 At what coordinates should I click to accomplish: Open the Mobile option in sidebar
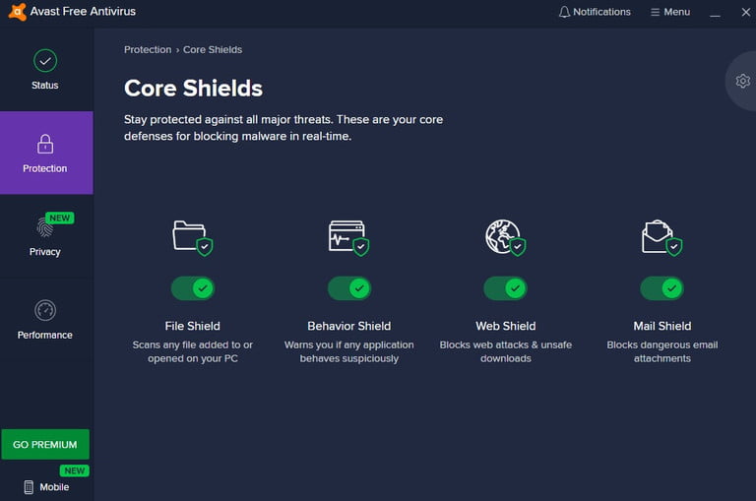point(45,487)
